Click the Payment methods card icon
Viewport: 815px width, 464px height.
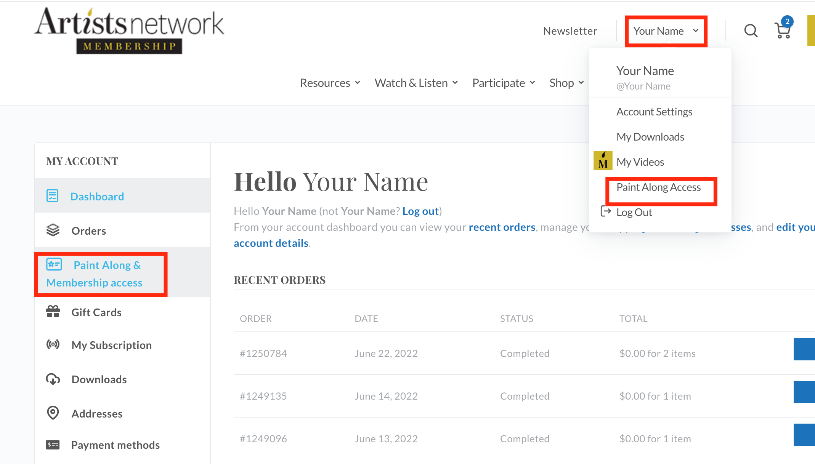tap(53, 445)
